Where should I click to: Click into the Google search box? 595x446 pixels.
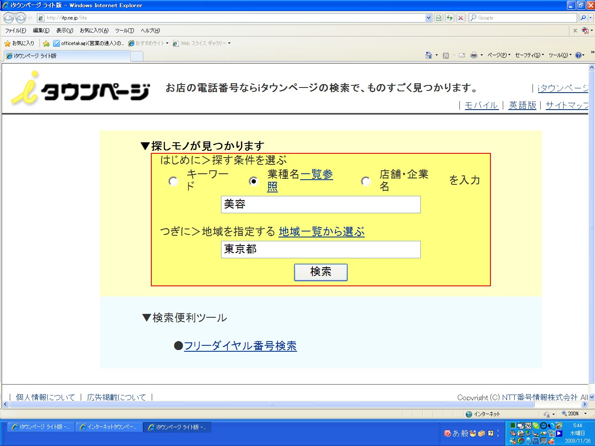point(523,18)
